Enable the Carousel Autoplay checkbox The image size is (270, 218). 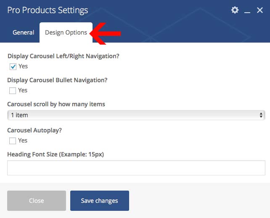(x=13, y=141)
